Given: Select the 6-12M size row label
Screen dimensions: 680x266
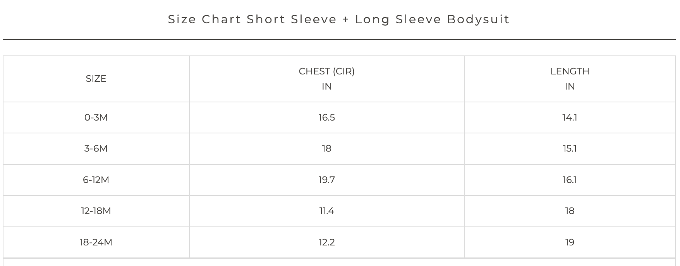Looking at the screenshot, I should tap(96, 180).
